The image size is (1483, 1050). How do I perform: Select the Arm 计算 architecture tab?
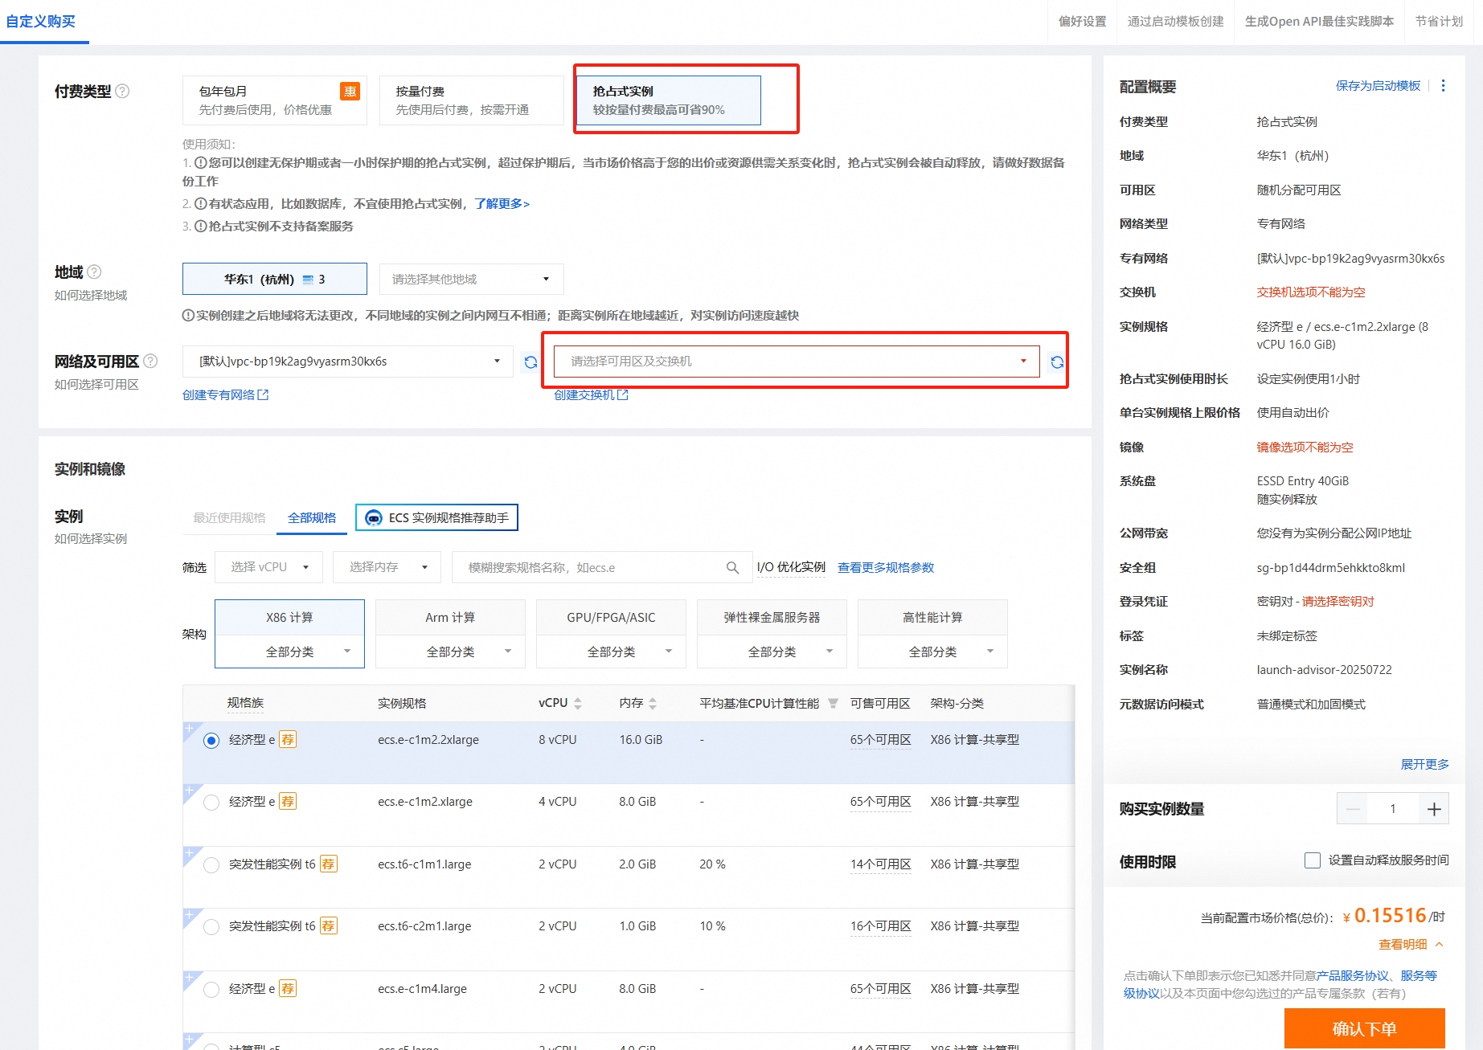(450, 618)
